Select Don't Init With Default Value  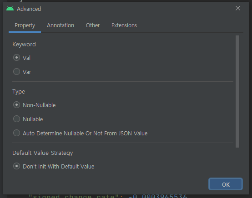[16, 166]
